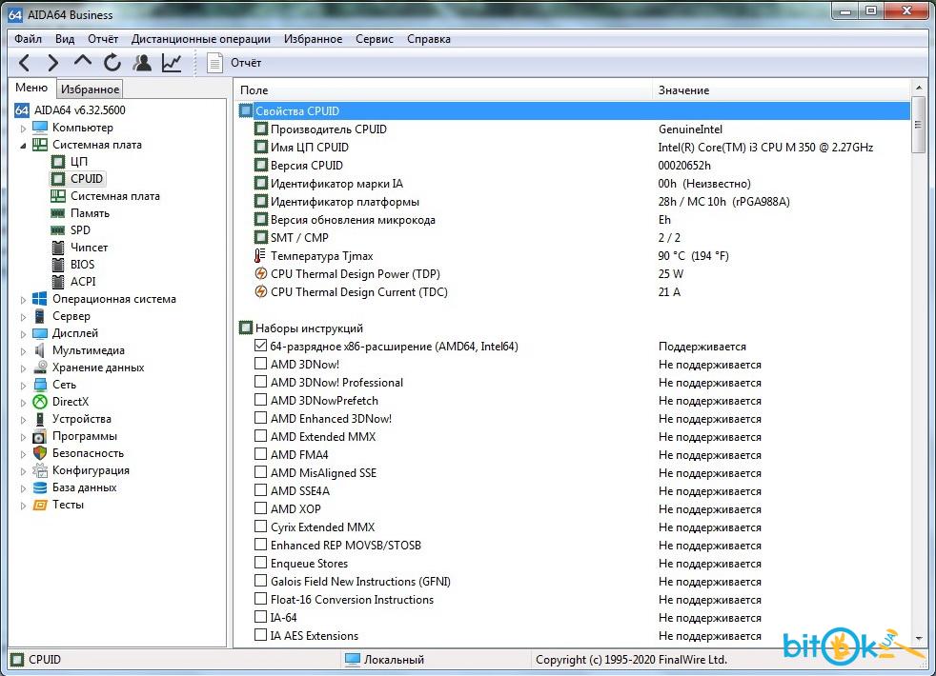
Task: Select the Intel(R) Core(TM) i3 CPU value
Action: coord(765,148)
